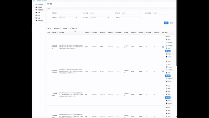Open the 是否为模板 filter dropdown
Image resolution: width=209 pixels, height=118 pixels.
coord(163,13)
